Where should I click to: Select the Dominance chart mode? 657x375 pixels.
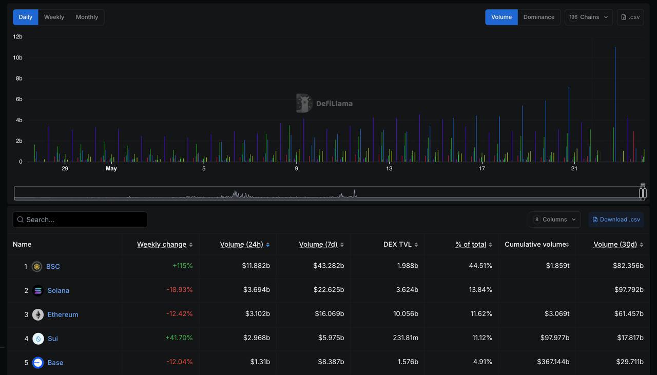click(x=539, y=17)
